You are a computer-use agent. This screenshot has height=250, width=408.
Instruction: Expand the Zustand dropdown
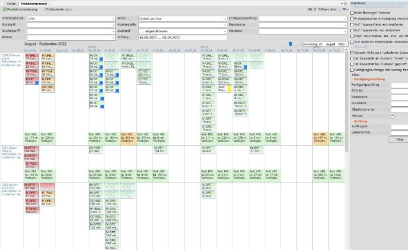225,31
